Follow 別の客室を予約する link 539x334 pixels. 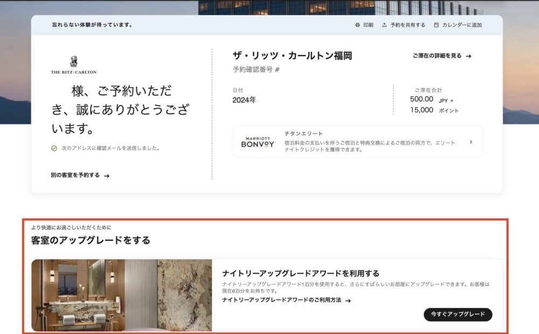click(80, 175)
